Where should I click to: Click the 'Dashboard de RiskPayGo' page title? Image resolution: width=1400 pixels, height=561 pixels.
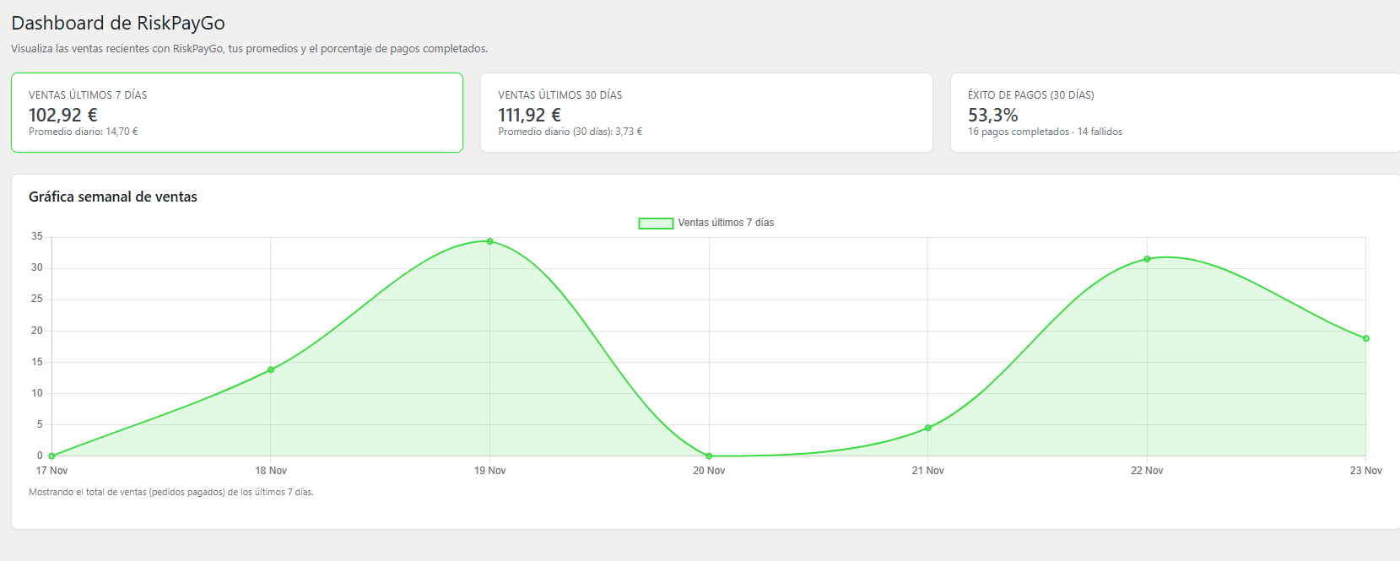pos(118,23)
